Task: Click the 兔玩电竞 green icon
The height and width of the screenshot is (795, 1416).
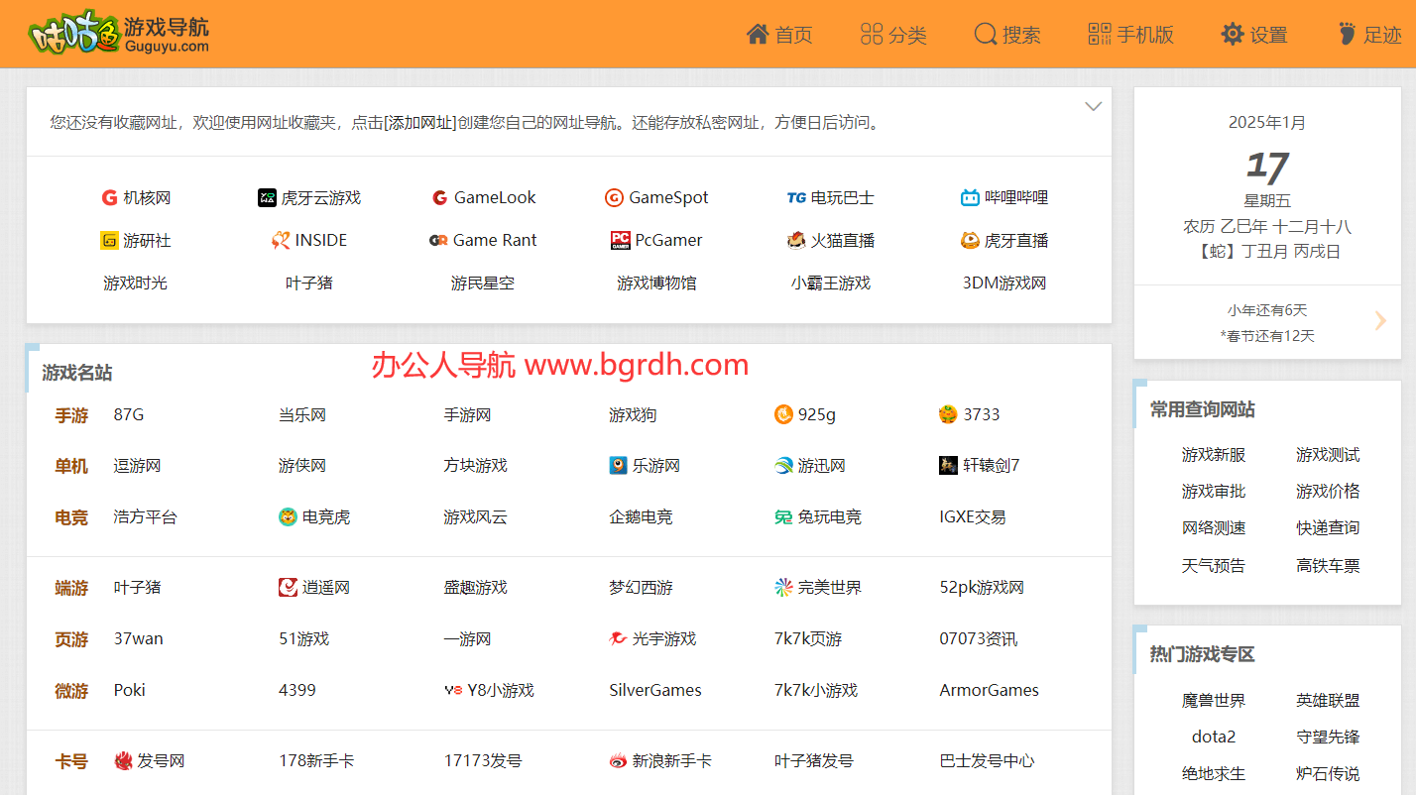Action: 783,516
